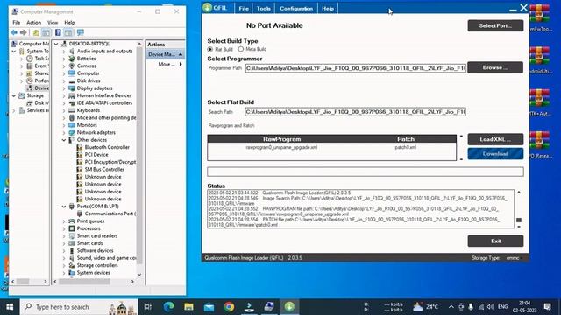
Task: Launch Google Chrome from the taskbar
Action: click(229, 306)
